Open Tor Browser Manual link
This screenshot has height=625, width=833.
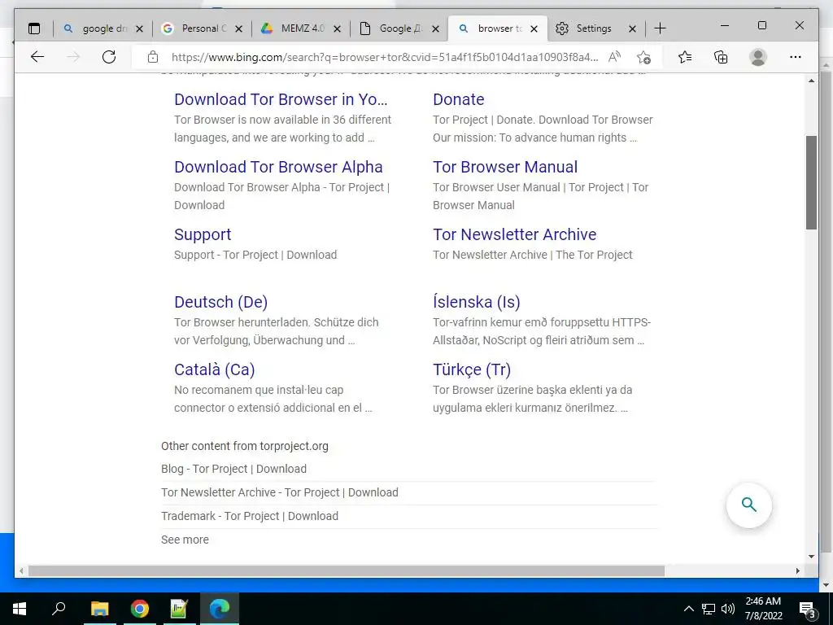[x=504, y=167]
